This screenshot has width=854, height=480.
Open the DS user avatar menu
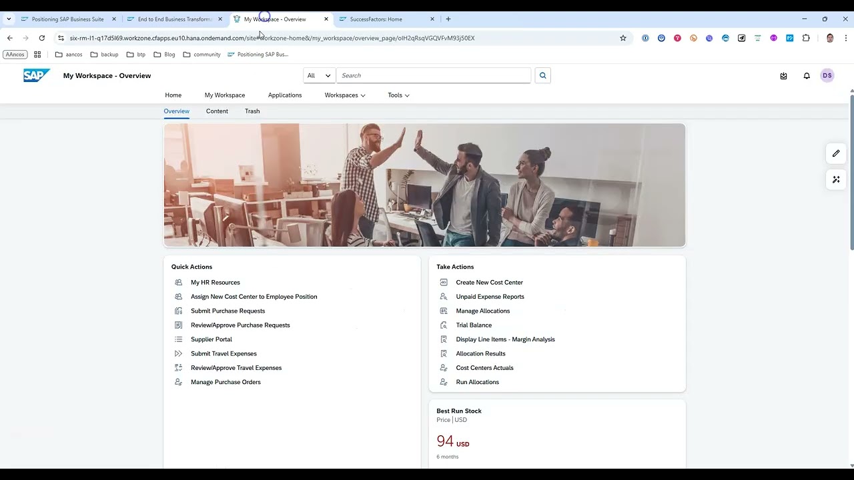[x=827, y=75]
